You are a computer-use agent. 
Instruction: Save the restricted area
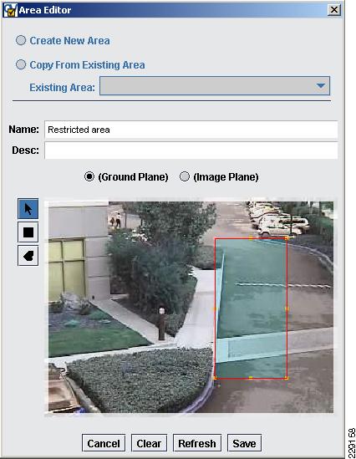(x=244, y=443)
